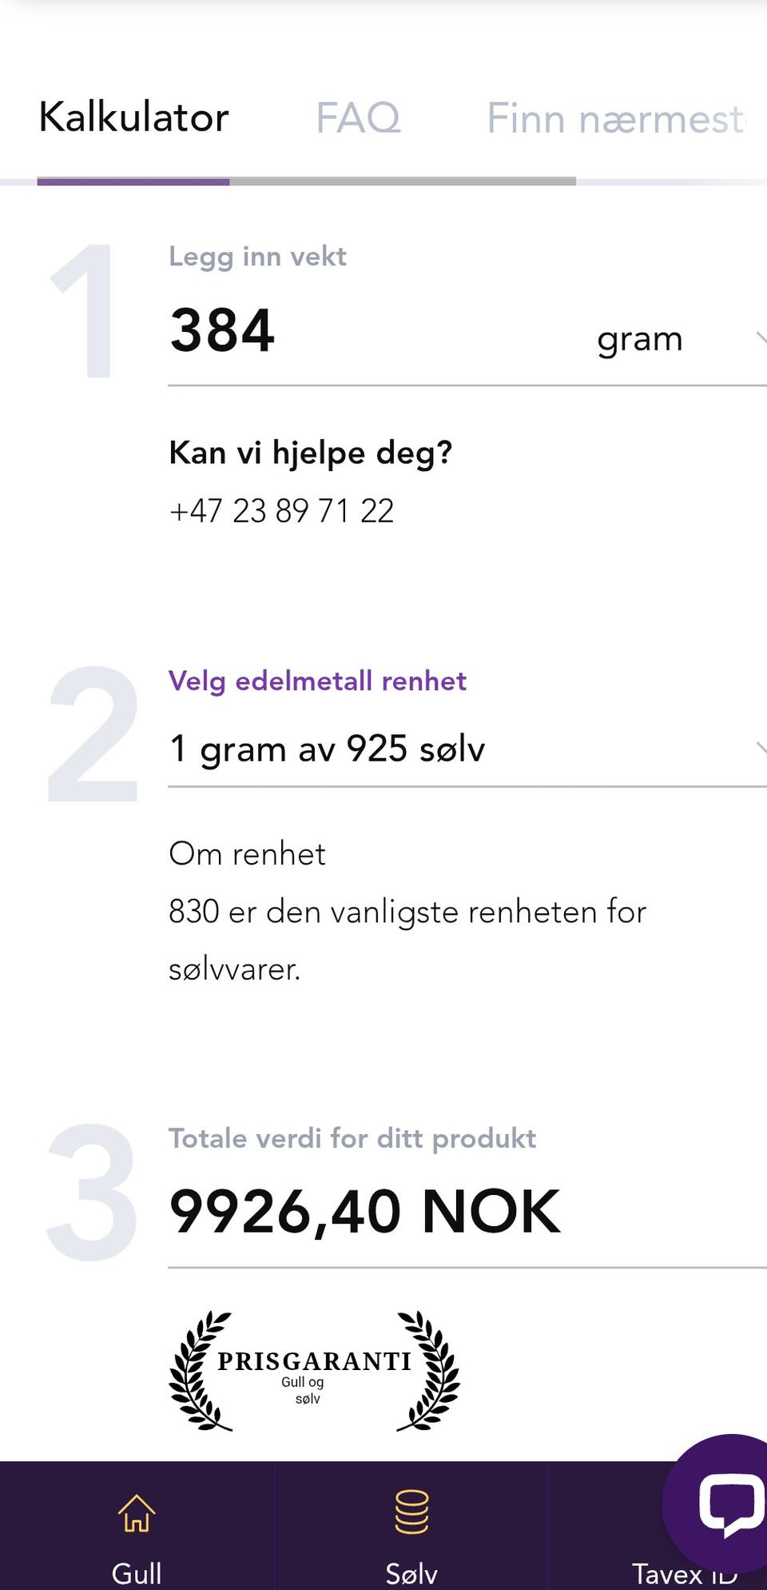Image resolution: width=767 pixels, height=1590 pixels.
Task: Click the Velg edelmetall renhet label
Action: point(317,681)
